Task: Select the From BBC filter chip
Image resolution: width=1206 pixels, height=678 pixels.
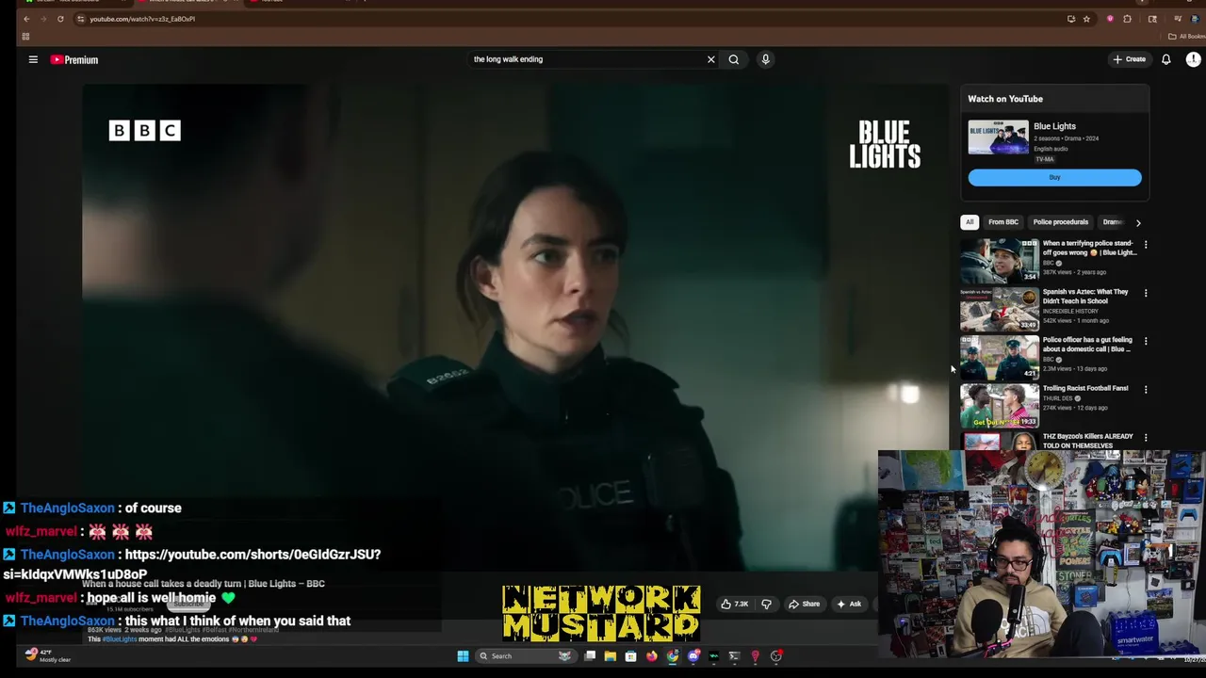Action: 1003,222
